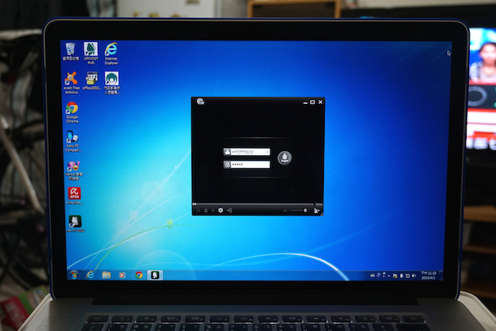The width and height of the screenshot is (496, 331).
Task: Click the taskbar clock and date
Action: (x=429, y=275)
